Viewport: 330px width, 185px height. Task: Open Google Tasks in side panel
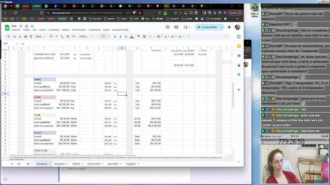coord(239,56)
